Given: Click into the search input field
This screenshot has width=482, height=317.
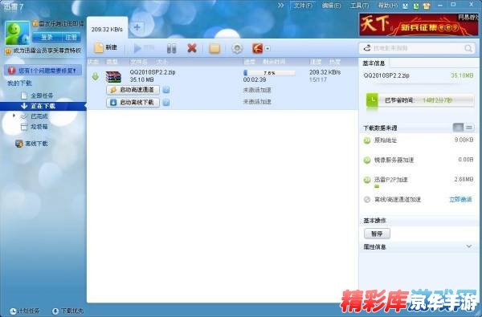Looking at the screenshot, I should tap(417, 48).
